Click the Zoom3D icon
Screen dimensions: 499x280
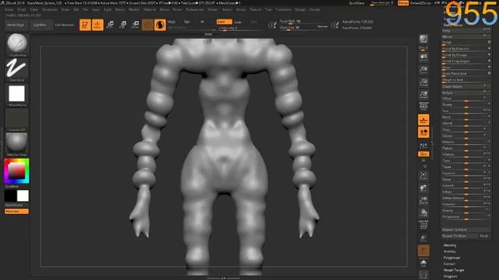423,201
